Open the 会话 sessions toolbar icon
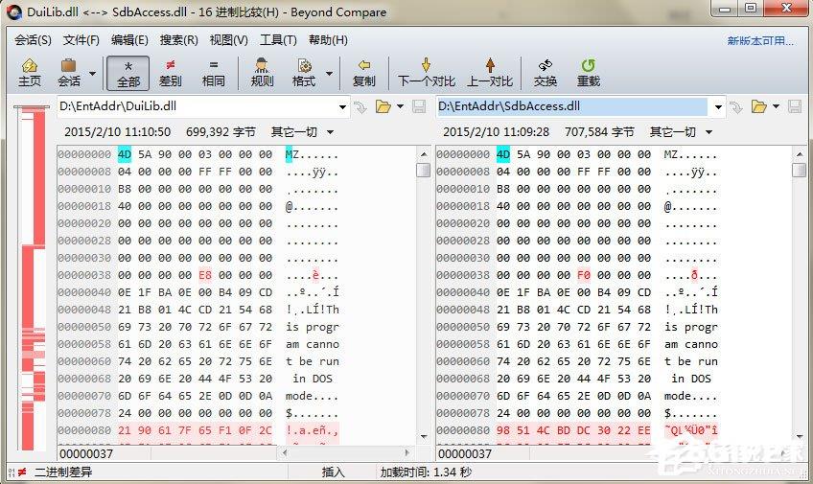Screen dimensions: 813x484 click(x=69, y=73)
